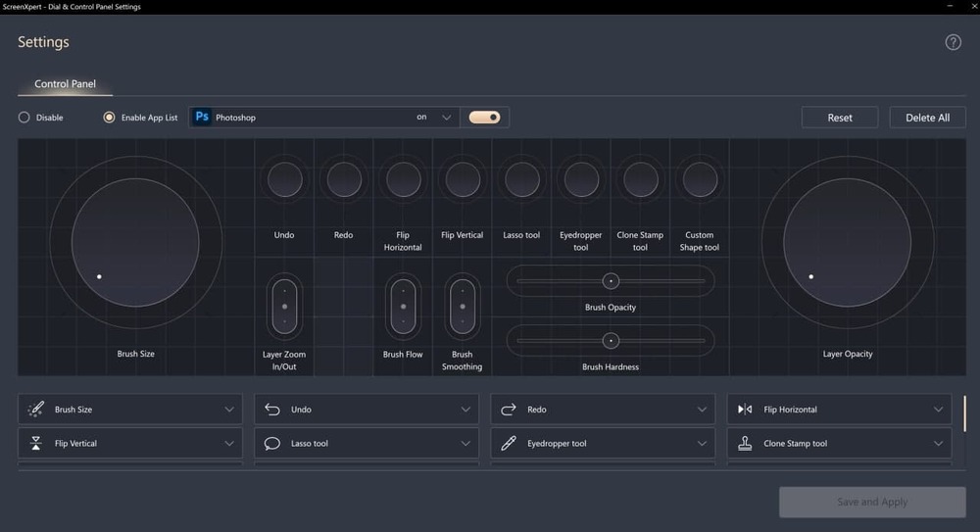Select the Layer Opacity large dial
The height and width of the screenshot is (532, 980).
coord(848,243)
